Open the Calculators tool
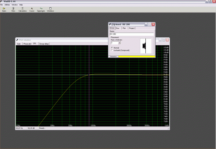216x149 pixels. click(x=23, y=9)
